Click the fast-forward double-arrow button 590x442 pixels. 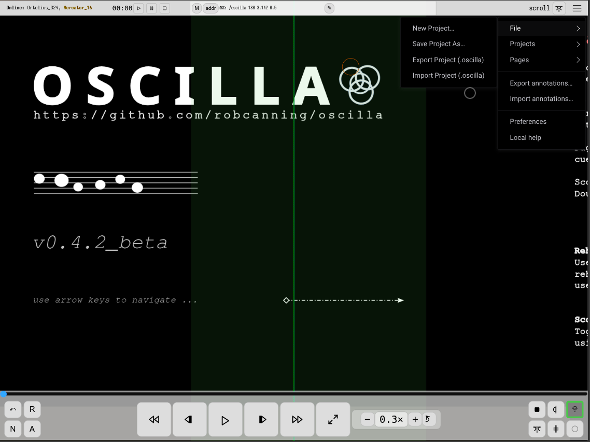[x=297, y=420]
